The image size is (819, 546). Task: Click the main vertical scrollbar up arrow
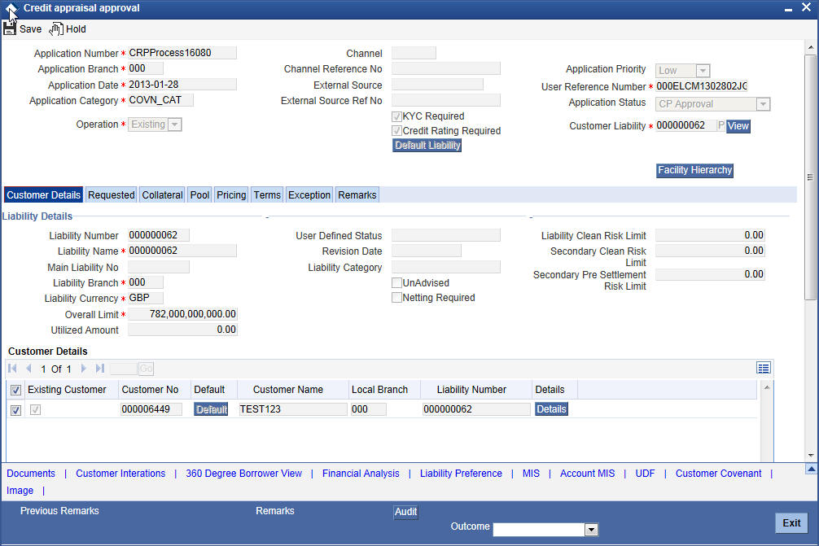811,47
